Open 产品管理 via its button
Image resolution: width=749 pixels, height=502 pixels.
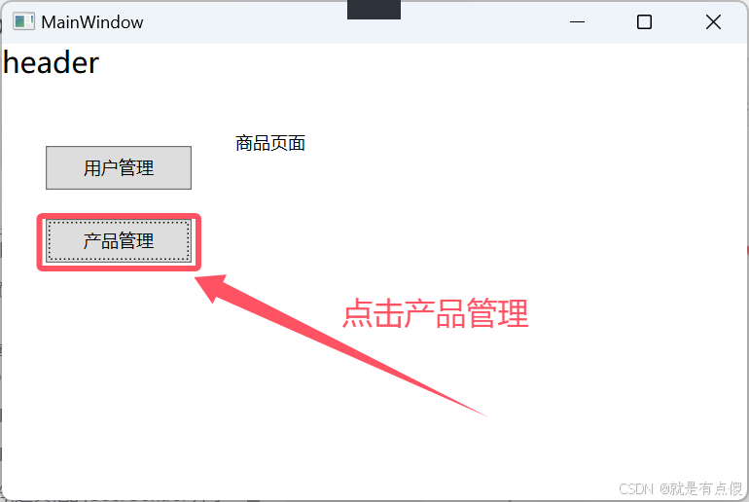click(x=119, y=240)
